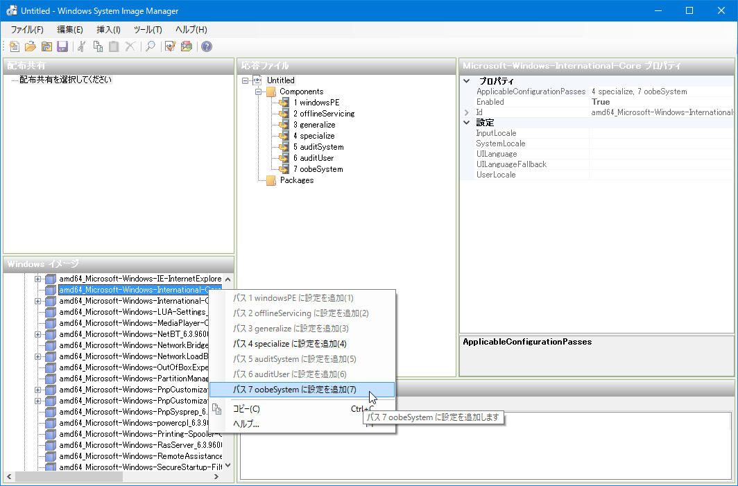Choose パス 4 specialize に設定を追加
Screen dimensions: 738x486
(x=302, y=344)
